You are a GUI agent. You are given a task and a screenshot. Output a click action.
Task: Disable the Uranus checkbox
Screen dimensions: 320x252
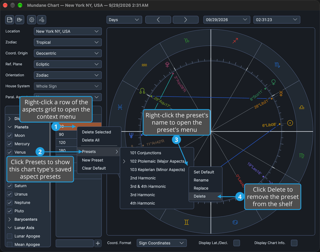(10, 194)
